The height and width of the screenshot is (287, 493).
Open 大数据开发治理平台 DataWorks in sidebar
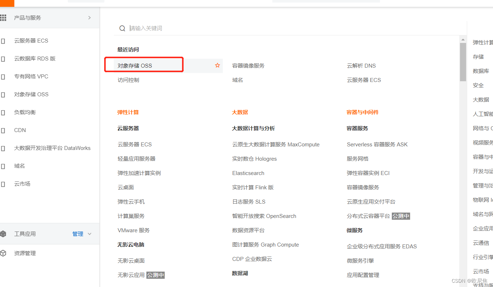pos(52,148)
